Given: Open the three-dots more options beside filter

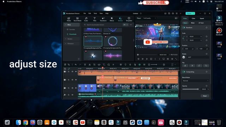Looking at the screenshot, I should [131, 25].
